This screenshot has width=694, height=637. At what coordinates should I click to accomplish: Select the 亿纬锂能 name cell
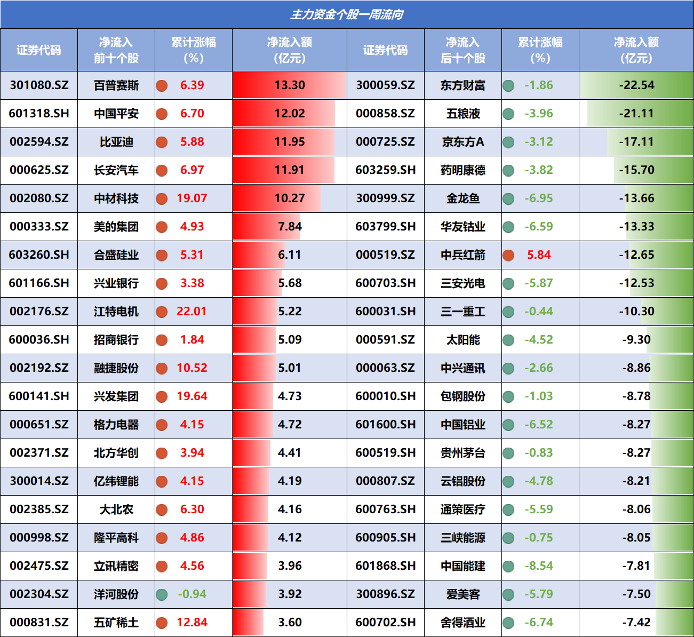tap(116, 481)
